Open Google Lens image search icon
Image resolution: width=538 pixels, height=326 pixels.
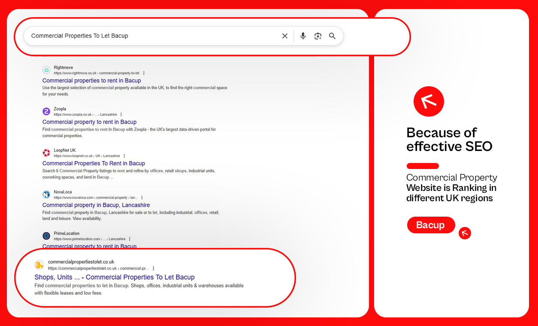point(317,36)
